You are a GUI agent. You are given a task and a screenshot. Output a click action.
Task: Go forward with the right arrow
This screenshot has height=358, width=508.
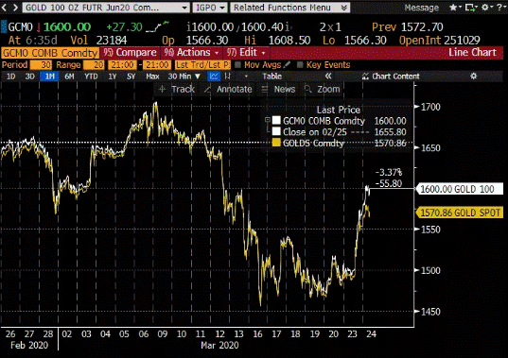tap(15, 8)
